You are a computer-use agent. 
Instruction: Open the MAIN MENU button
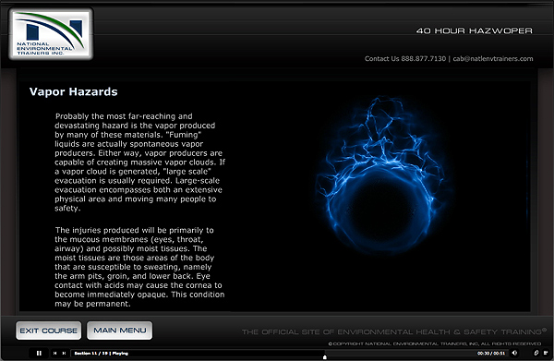[120, 331]
